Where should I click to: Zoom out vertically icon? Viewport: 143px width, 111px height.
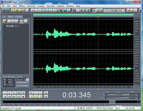click(46, 97)
